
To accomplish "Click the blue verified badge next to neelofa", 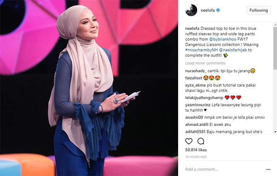I will [218, 10].
